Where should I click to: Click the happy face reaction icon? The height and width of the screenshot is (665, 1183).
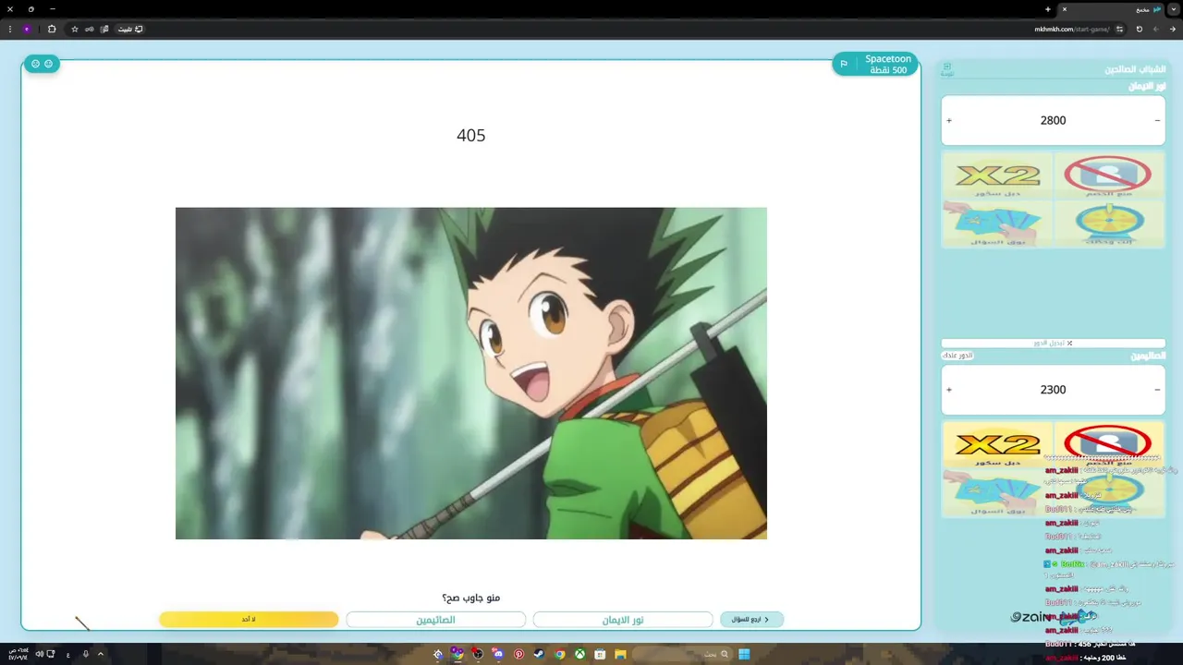48,64
